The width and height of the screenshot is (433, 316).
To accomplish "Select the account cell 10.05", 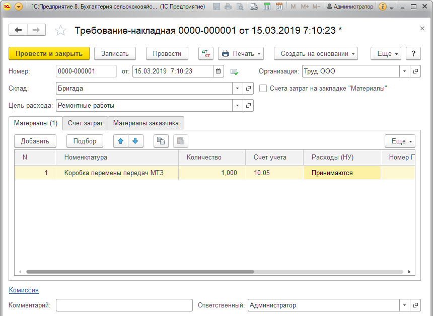I will coord(274,173).
